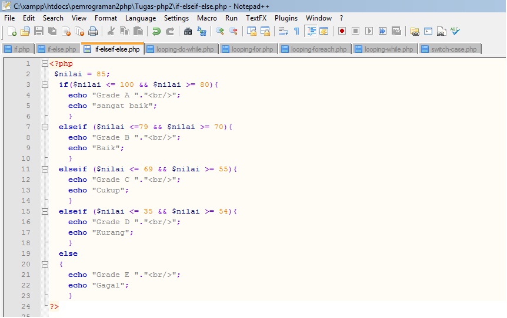Open the Replace dialog icon
Screen dimensions: 507x318
pyautogui.click(x=202, y=31)
